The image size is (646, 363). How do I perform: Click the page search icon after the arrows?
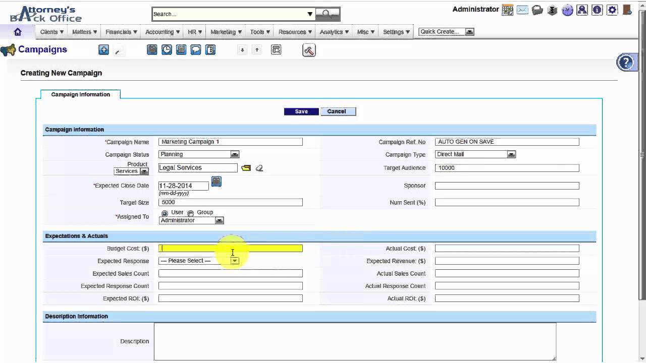tap(276, 49)
